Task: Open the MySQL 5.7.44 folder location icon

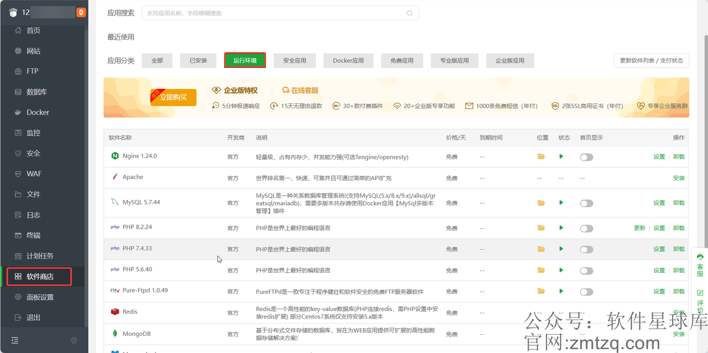Action: pyautogui.click(x=541, y=203)
